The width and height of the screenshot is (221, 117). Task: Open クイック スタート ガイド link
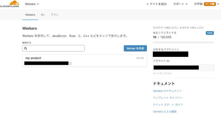click(x=168, y=105)
